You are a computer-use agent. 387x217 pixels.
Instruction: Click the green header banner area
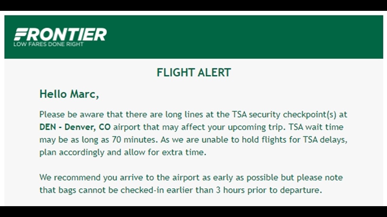pos(194,37)
